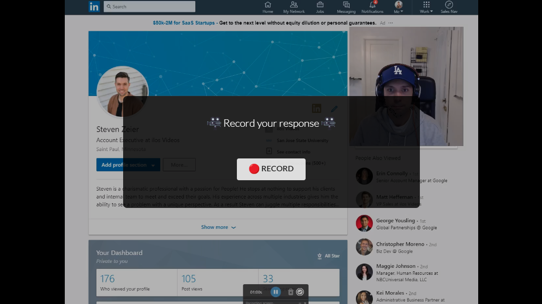Screen dimensions: 542x304
Task: Open San Jose State University link
Action: coord(303,141)
